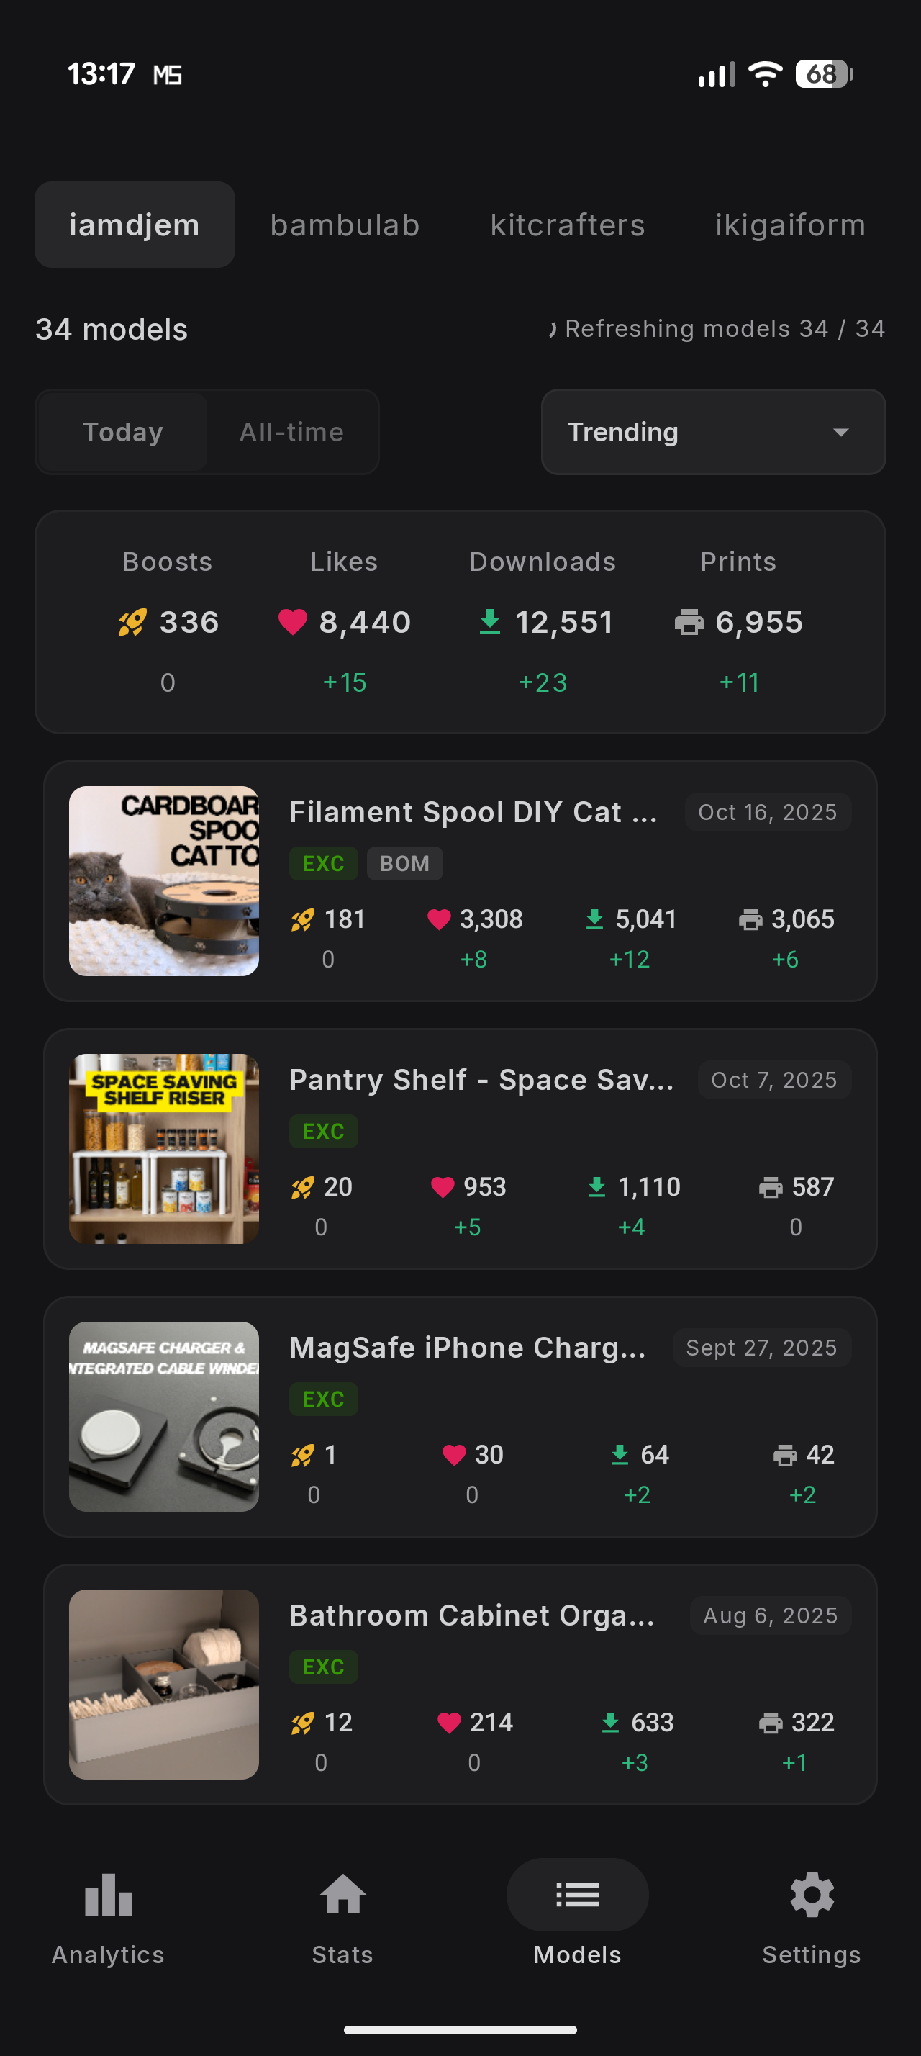
Task: Tap the MagSafe charger thumbnail
Action: (164, 1417)
